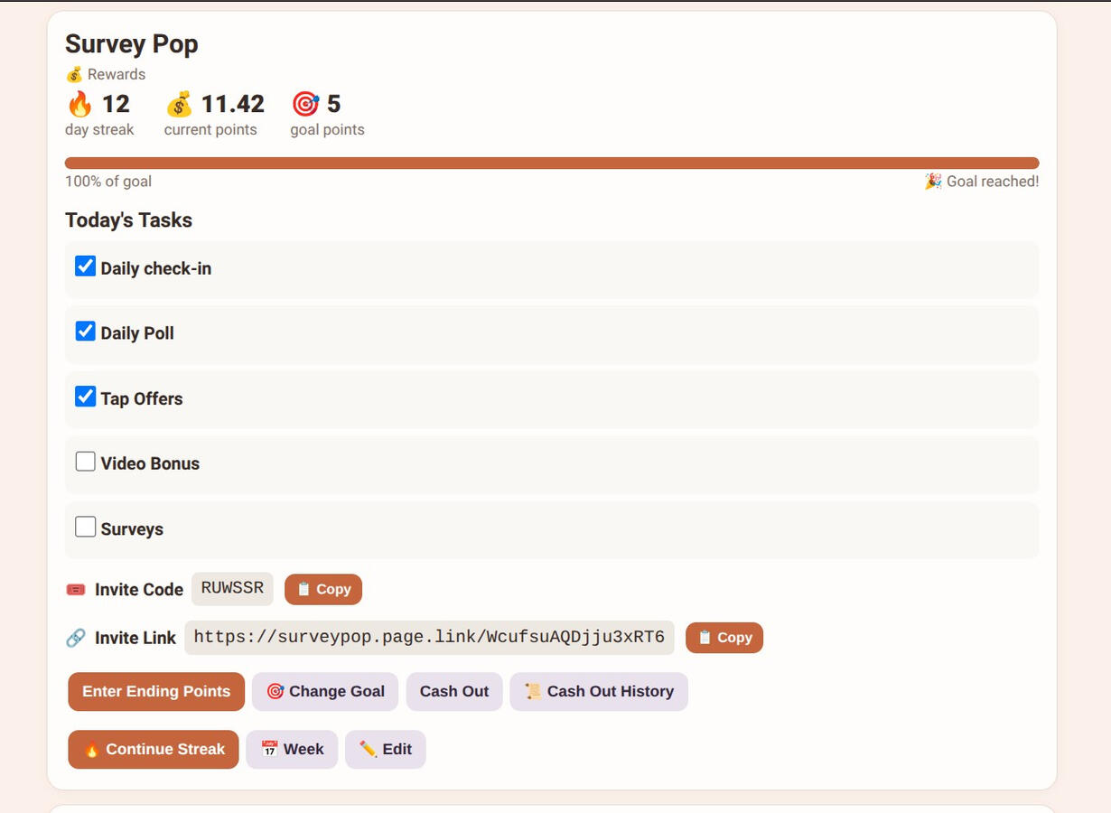Click the fire streak icon
Image resolution: width=1111 pixels, height=813 pixels.
[79, 105]
